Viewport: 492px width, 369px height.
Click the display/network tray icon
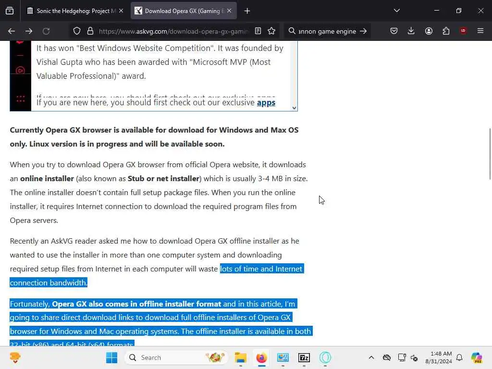(x=402, y=357)
